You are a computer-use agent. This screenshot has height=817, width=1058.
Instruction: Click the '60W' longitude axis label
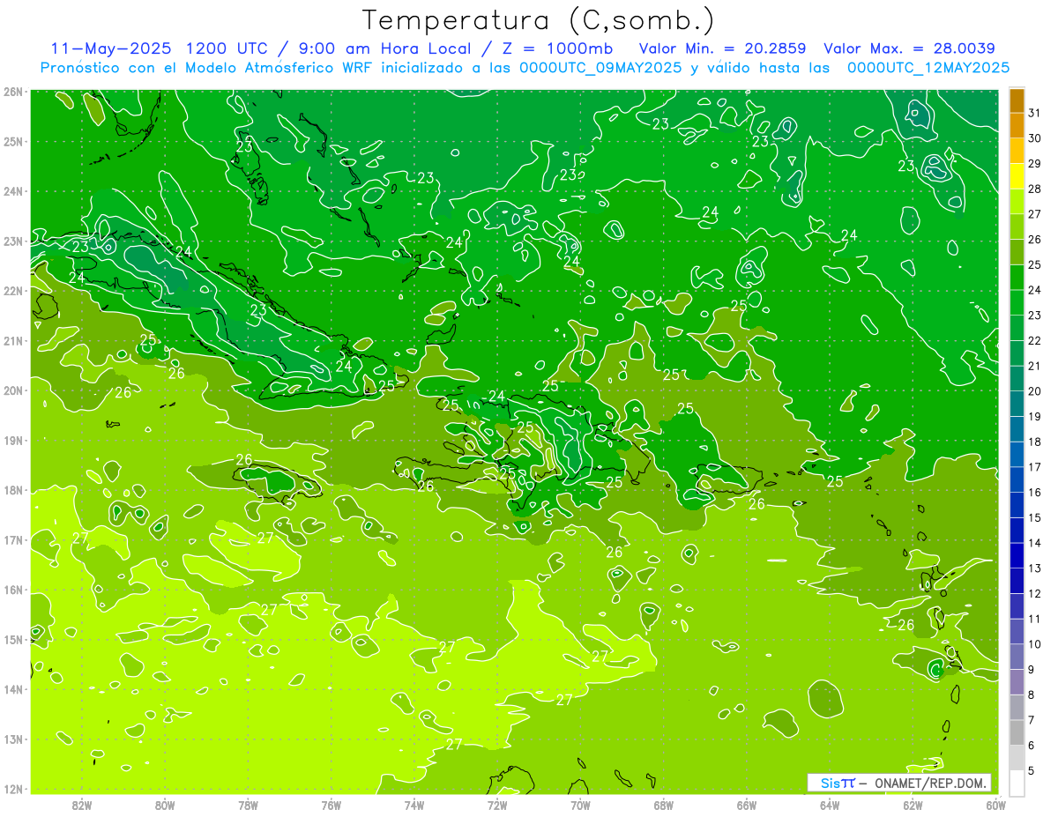tap(995, 805)
